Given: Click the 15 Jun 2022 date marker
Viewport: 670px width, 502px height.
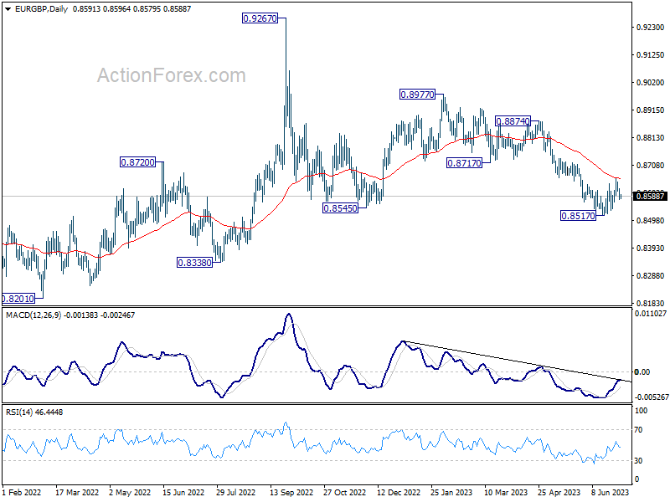Looking at the screenshot, I should [x=183, y=492].
